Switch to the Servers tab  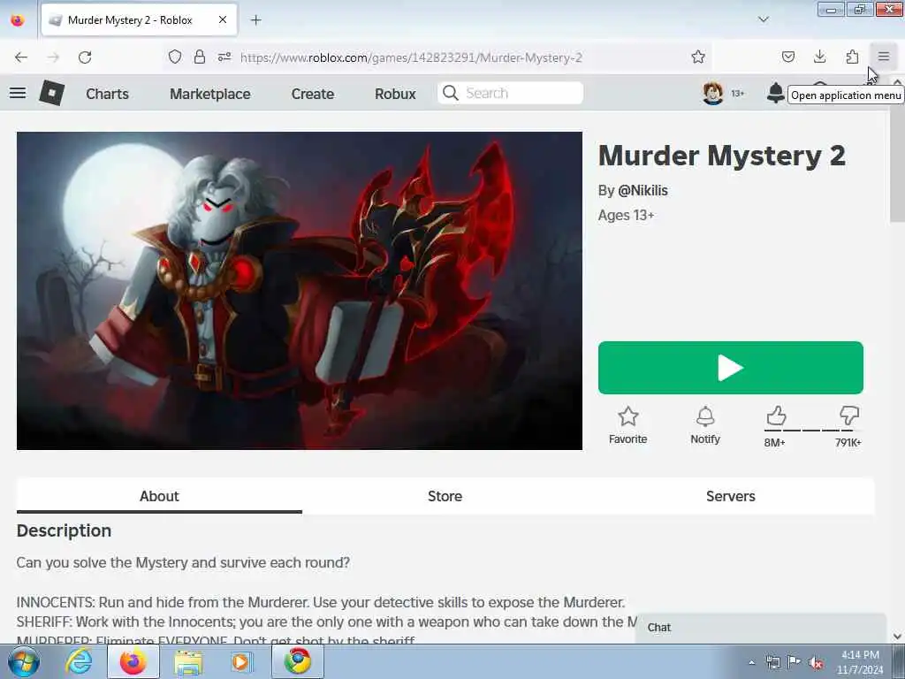pyautogui.click(x=730, y=496)
